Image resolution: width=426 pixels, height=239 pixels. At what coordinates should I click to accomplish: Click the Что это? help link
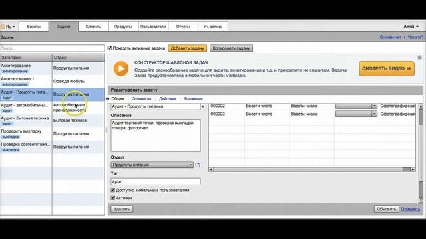click(x=415, y=37)
